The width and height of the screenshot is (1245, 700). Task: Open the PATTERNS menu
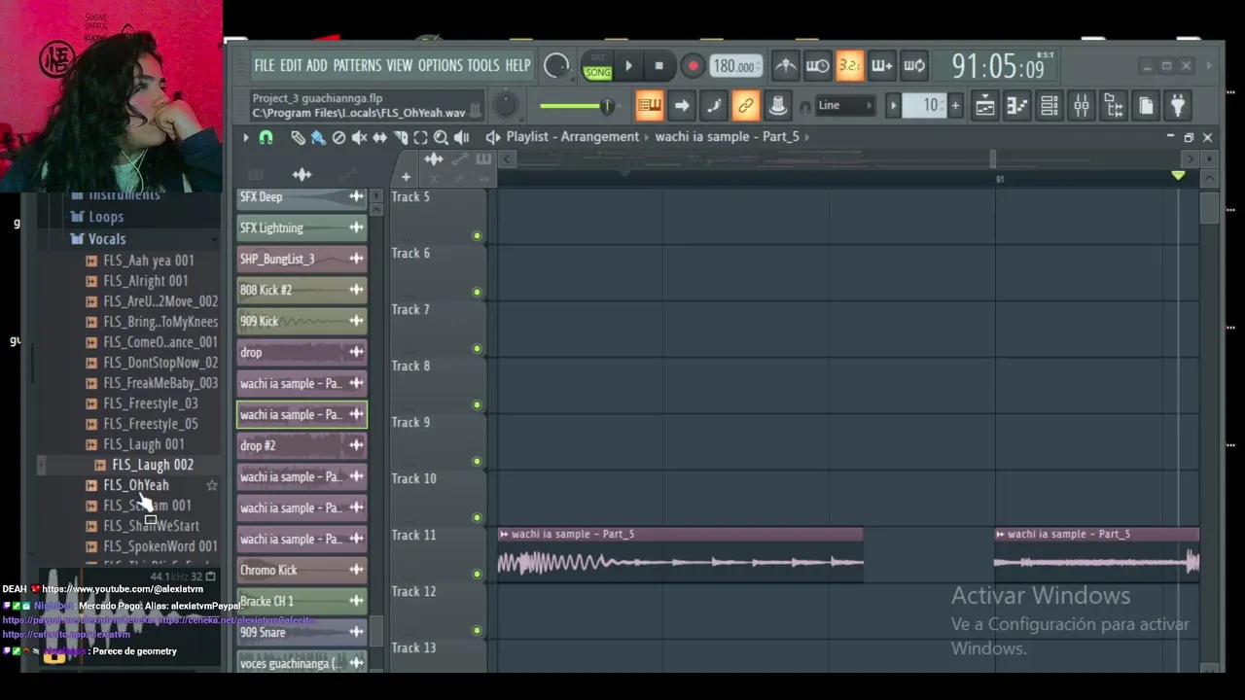coord(357,65)
